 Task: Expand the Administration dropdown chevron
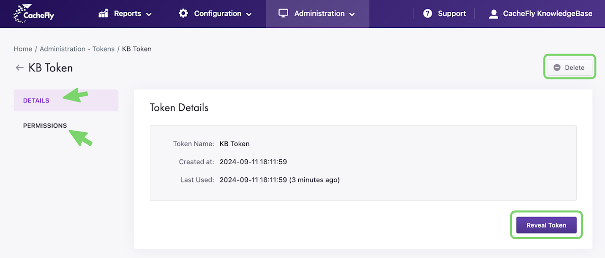tap(352, 14)
